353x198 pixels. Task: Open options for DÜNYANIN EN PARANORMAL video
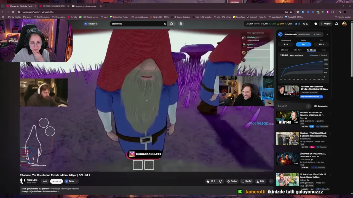tap(330, 154)
